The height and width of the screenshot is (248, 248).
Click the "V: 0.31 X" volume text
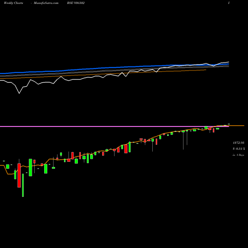(x=239, y=149)
